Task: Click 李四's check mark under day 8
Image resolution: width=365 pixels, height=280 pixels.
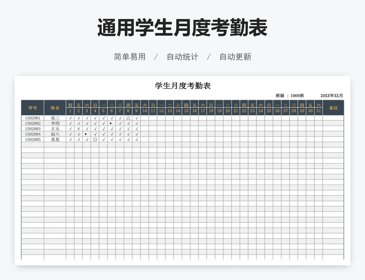Action: click(x=128, y=123)
